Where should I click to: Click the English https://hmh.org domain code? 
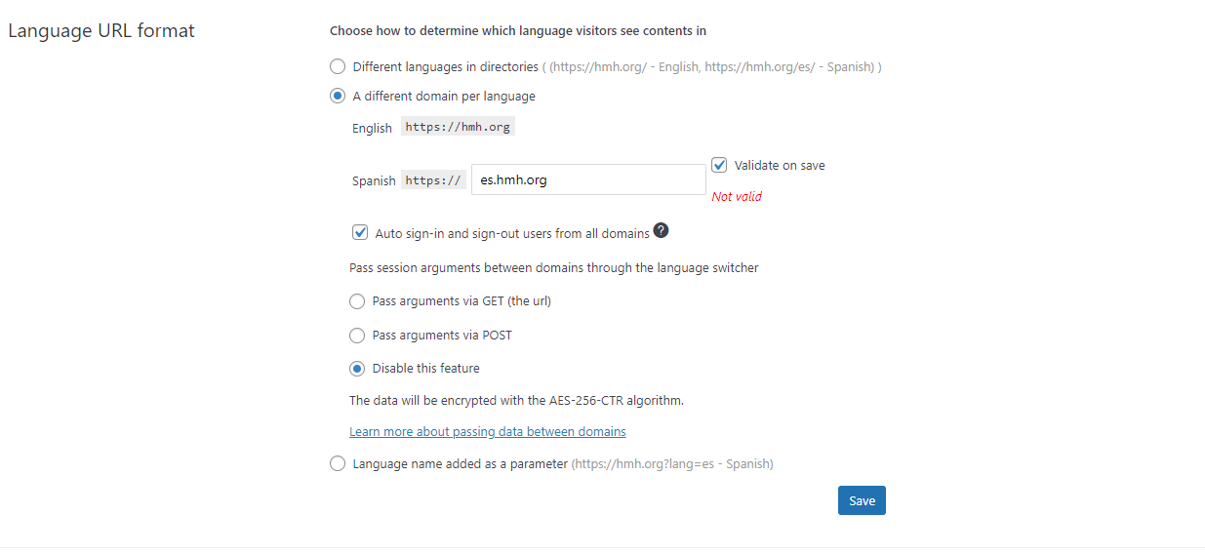pyautogui.click(x=458, y=127)
